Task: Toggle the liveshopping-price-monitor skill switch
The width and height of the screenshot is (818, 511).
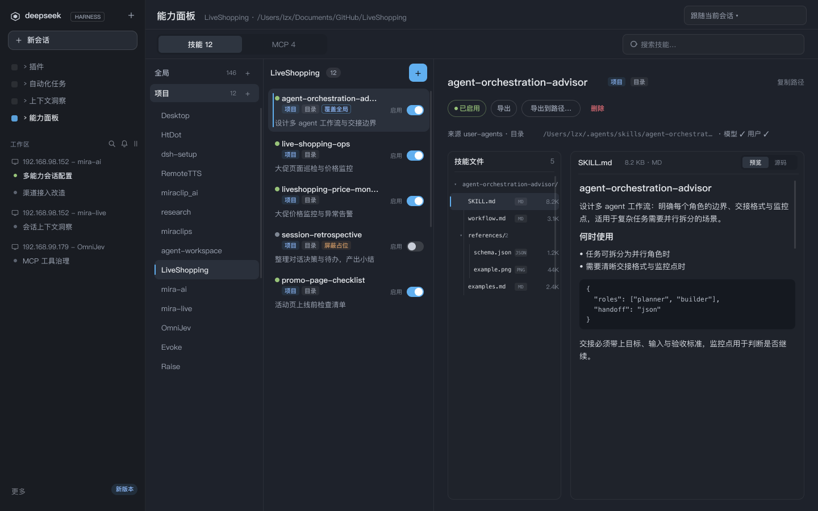Action: [415, 201]
